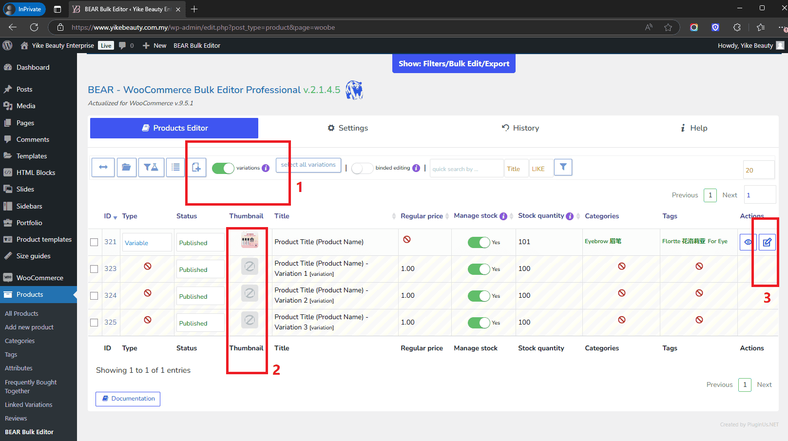This screenshot has width=788, height=441.
Task: Click the comments bubble icon in admin bar
Action: click(122, 45)
